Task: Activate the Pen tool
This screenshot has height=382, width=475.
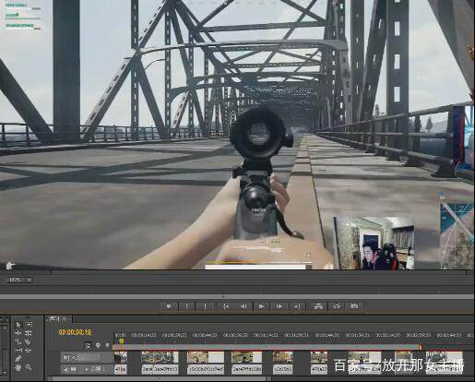Action: [x=18, y=359]
